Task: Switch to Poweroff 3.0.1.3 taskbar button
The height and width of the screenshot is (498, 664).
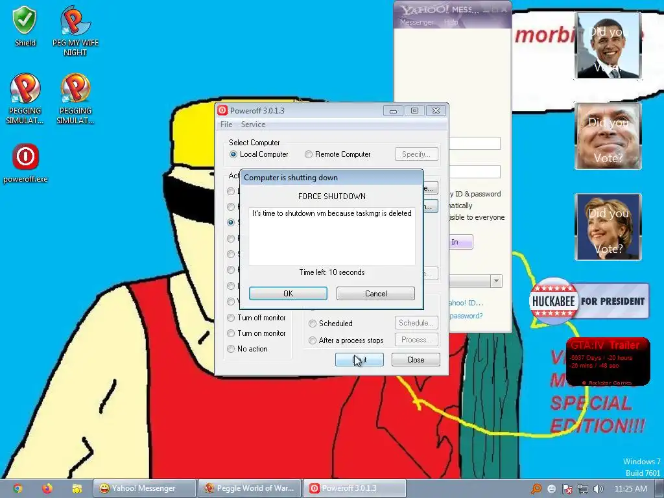Action: [355, 488]
